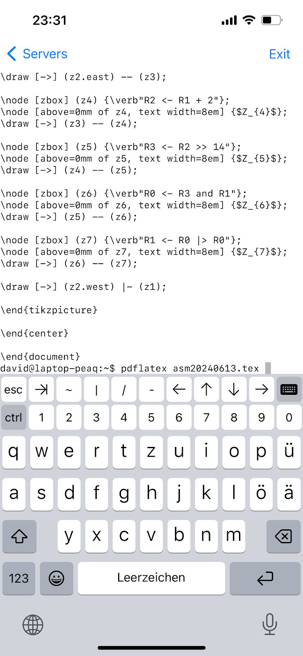The image size is (303, 656).
Task: Tap the up arrow history key
Action: click(206, 389)
